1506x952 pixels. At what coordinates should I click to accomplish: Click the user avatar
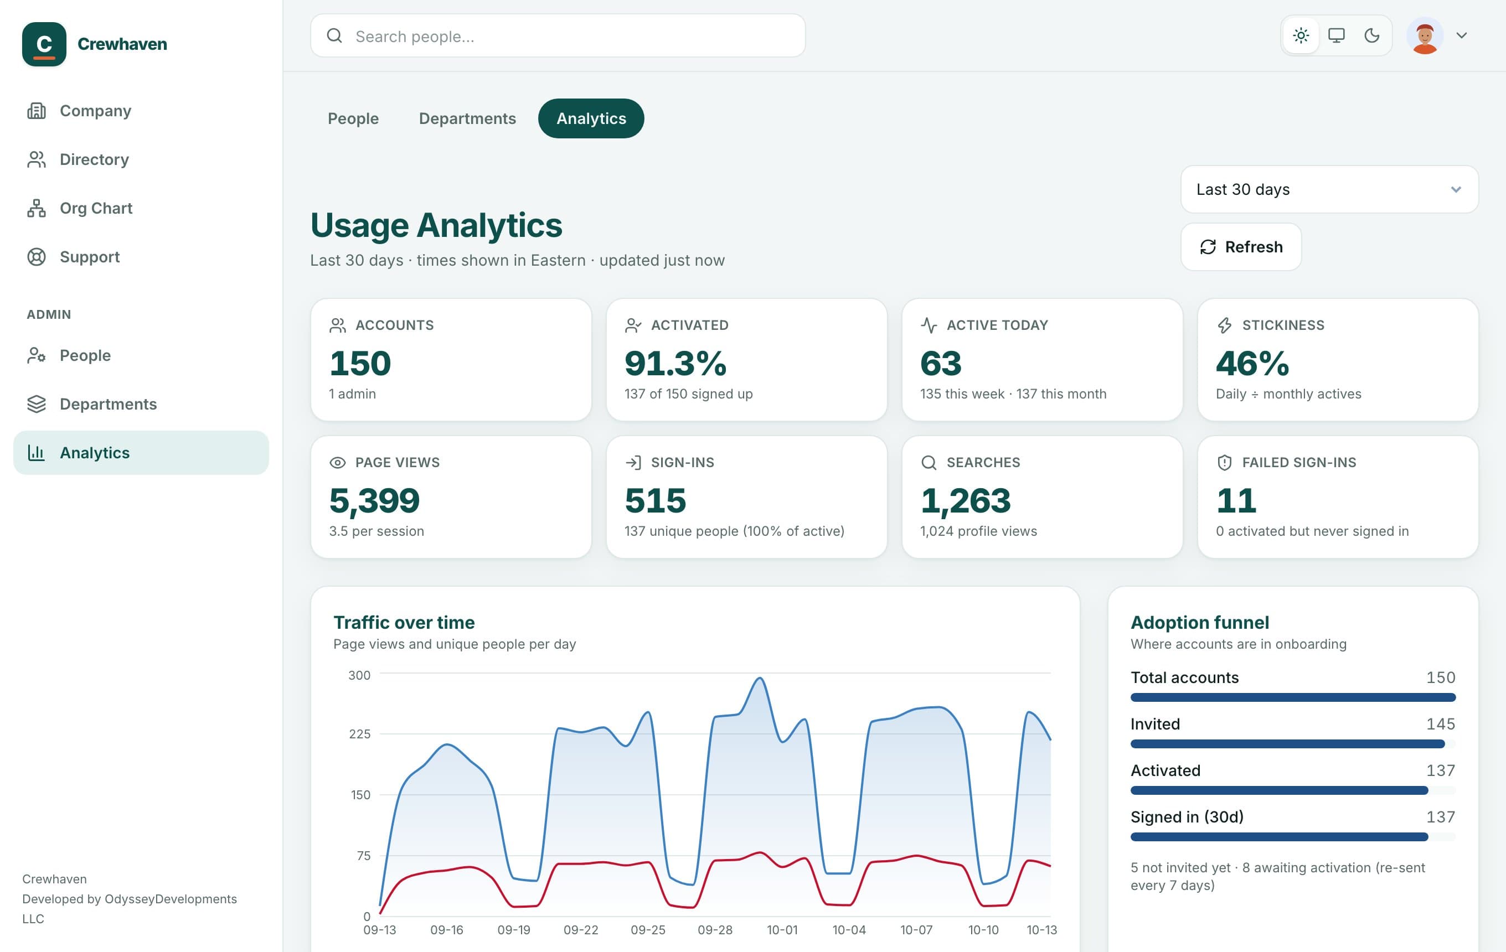(x=1425, y=35)
